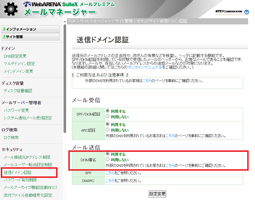Viewport: 255px width, 200px height.
Task: Click the SPF/DKIM認証 row label
Action: [x=88, y=115]
